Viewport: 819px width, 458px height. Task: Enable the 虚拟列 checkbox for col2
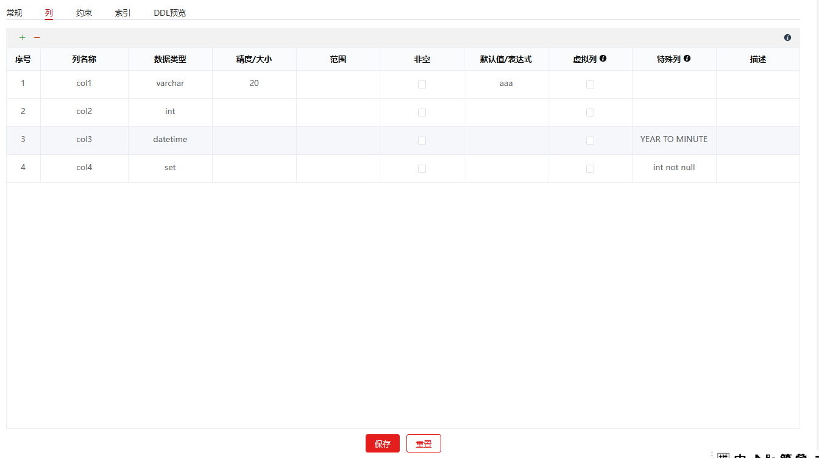click(x=590, y=112)
